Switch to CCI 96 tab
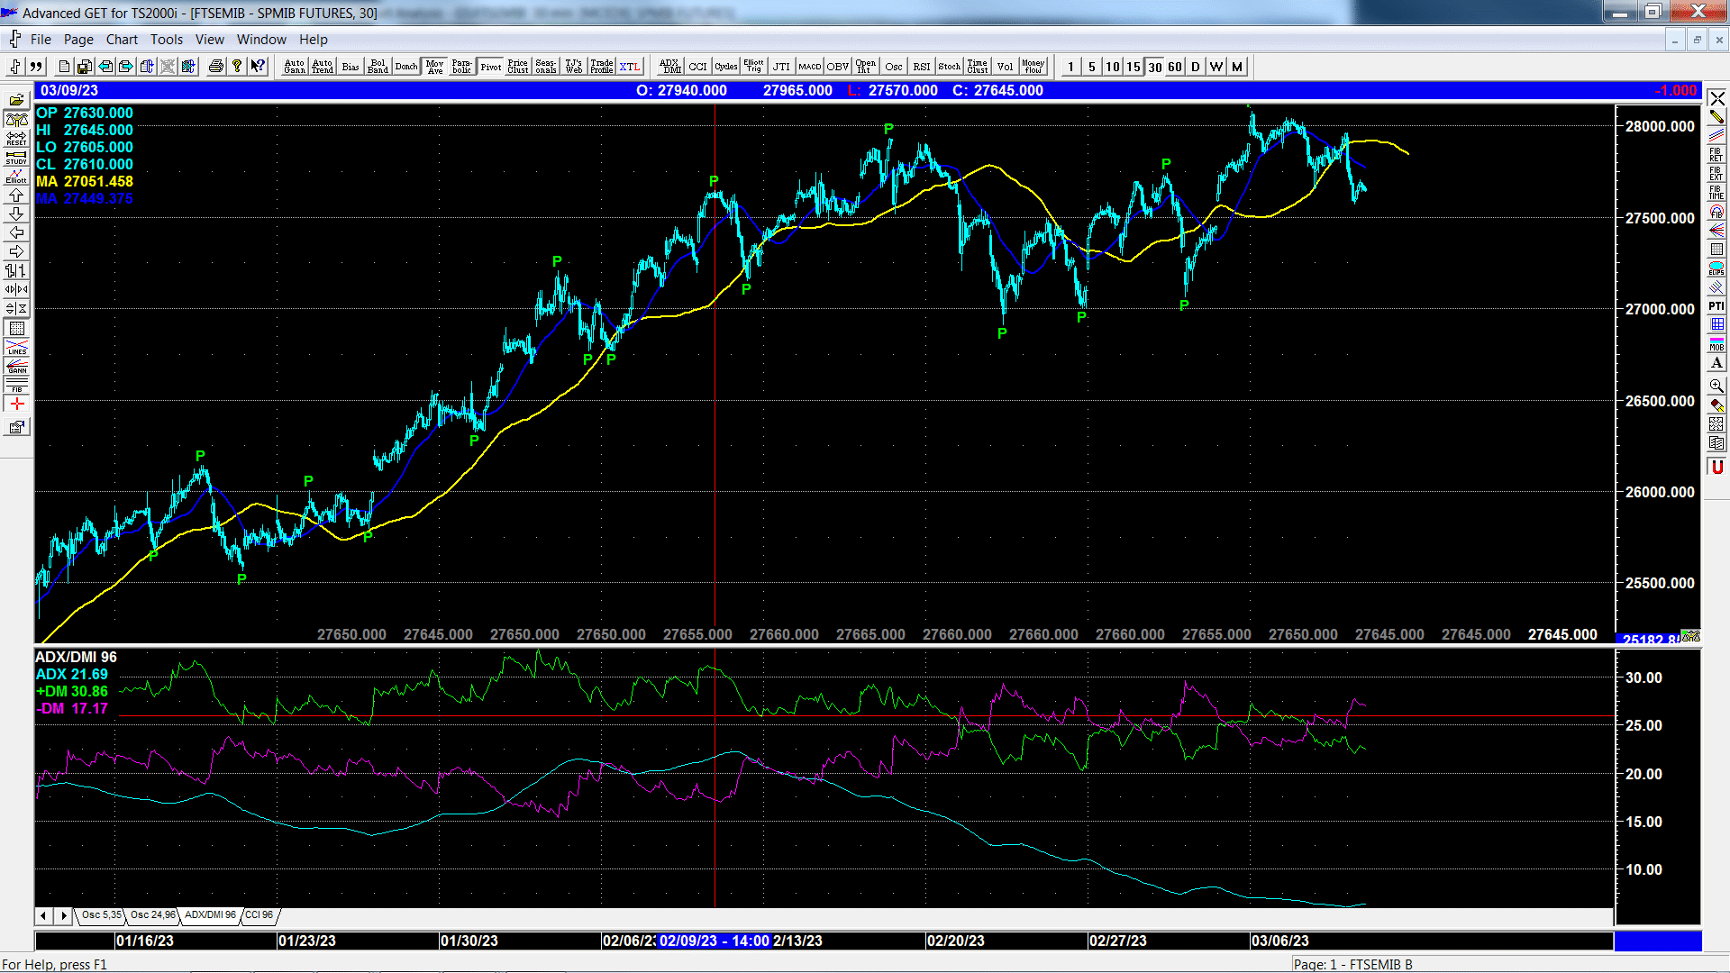The height and width of the screenshot is (973, 1730). pyautogui.click(x=259, y=914)
